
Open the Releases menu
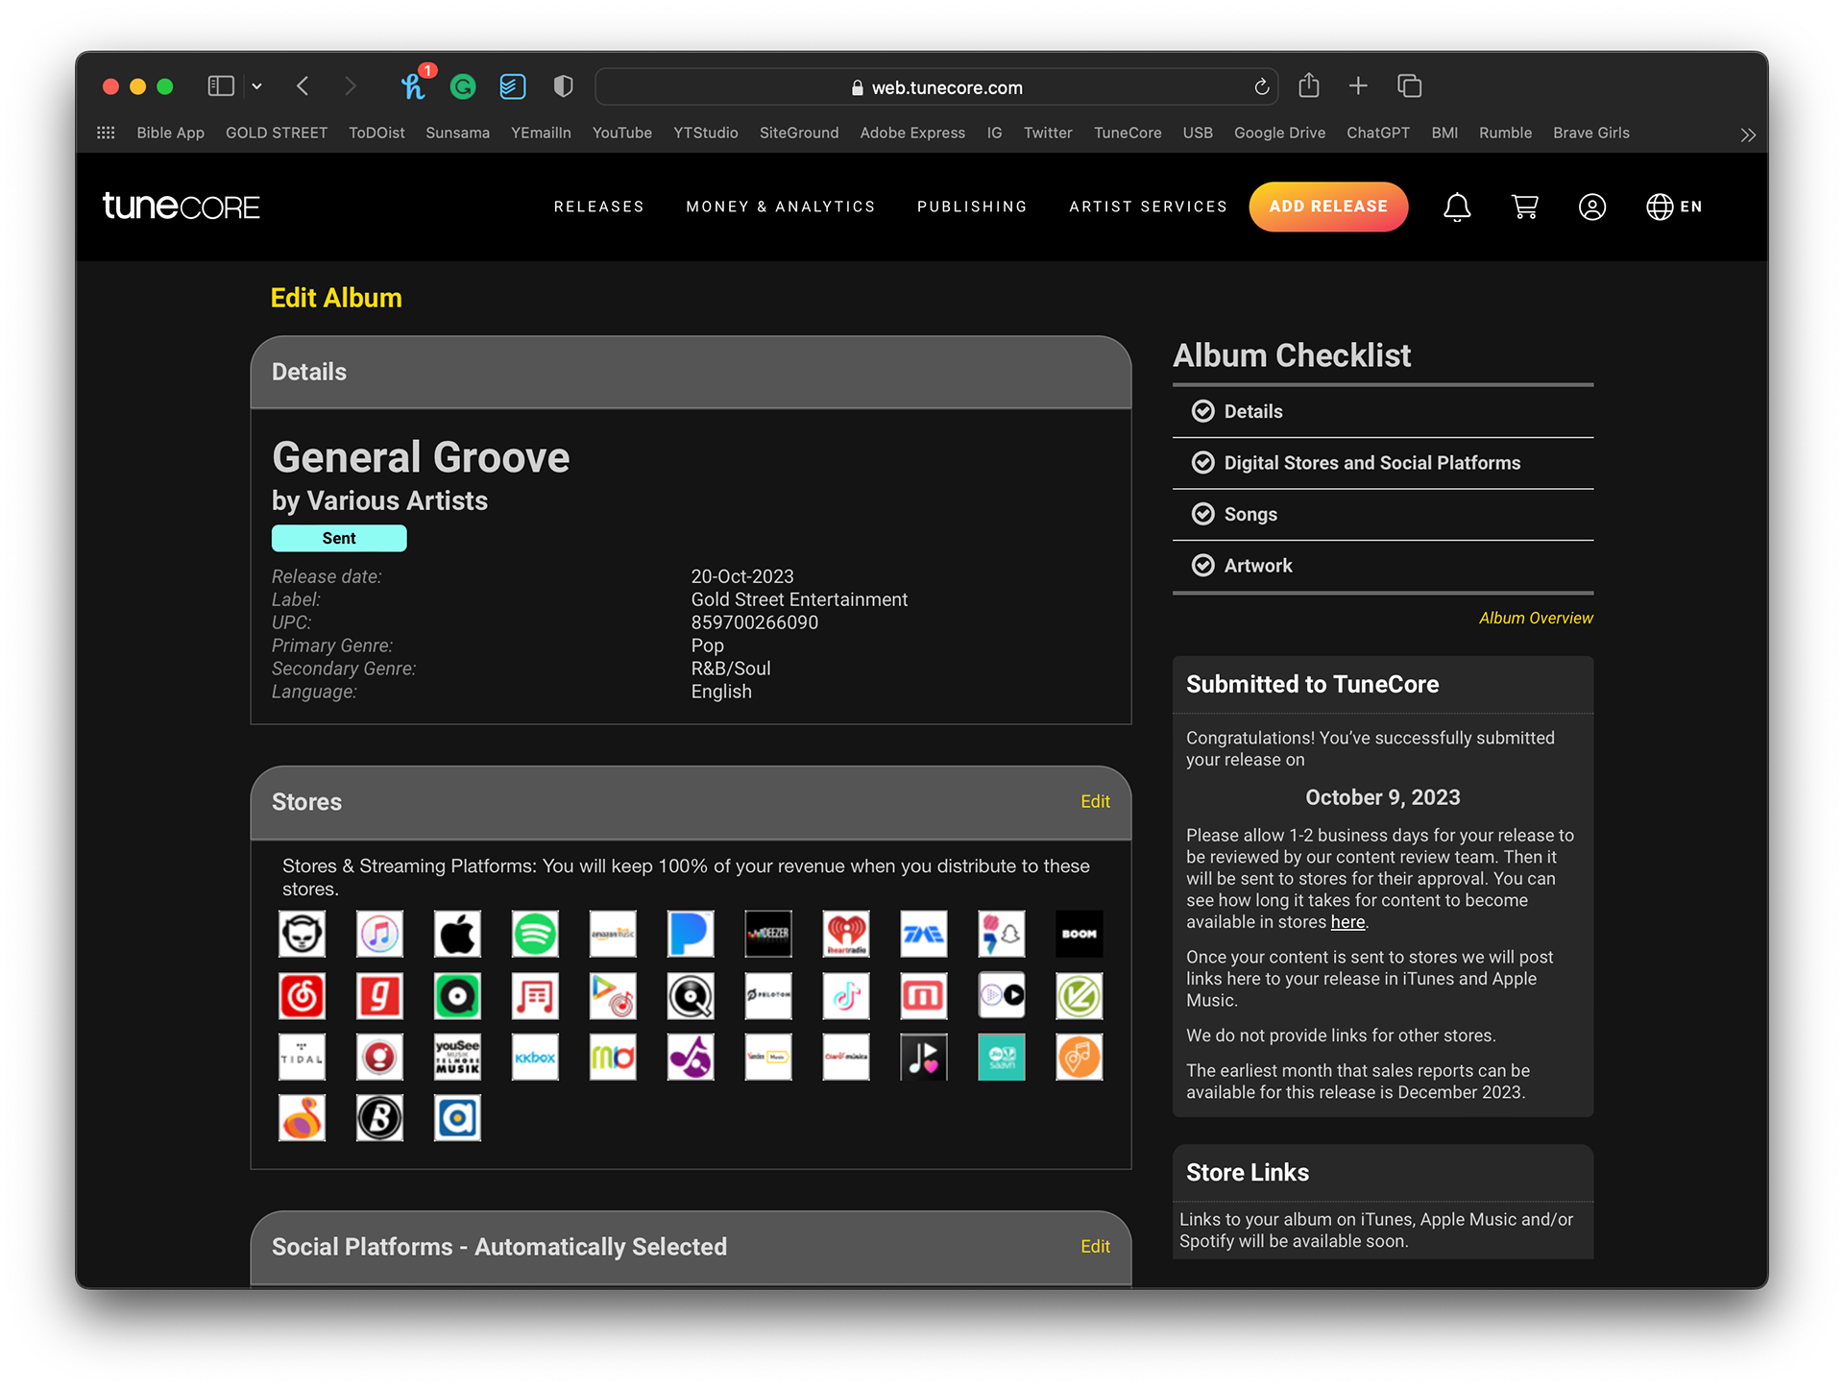click(x=598, y=207)
